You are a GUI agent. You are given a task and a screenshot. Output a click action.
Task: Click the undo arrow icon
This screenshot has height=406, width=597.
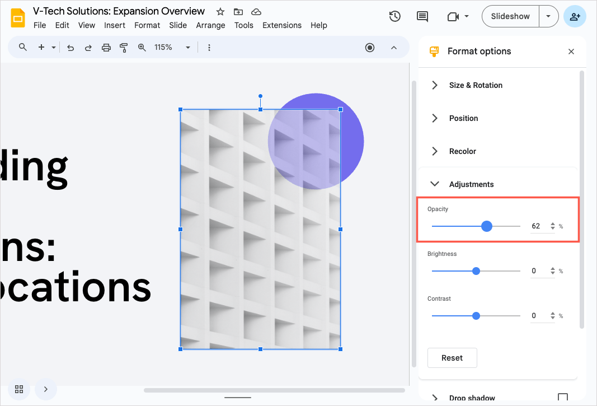(x=70, y=48)
